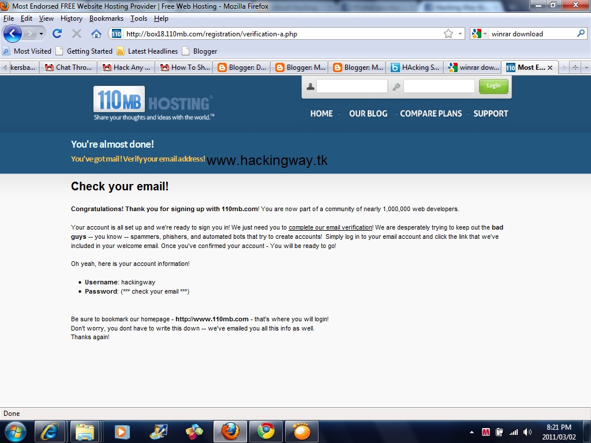Viewport: 591px width, 443px height.
Task: Open a new tab with the plus icon
Action: [x=575, y=67]
